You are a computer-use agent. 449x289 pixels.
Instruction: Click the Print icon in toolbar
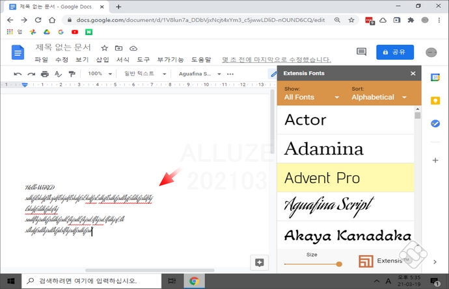pos(45,74)
